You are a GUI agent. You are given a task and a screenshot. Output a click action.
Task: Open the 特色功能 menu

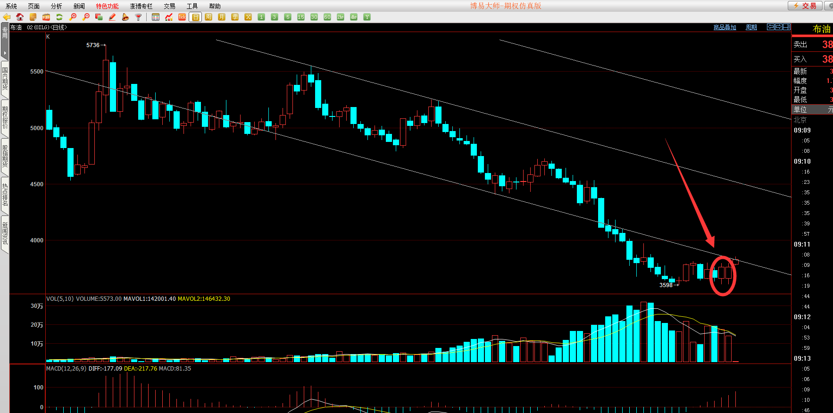tap(107, 6)
